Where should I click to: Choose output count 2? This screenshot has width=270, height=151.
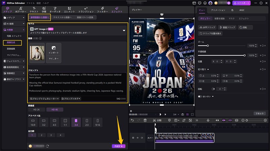click(x=42, y=135)
